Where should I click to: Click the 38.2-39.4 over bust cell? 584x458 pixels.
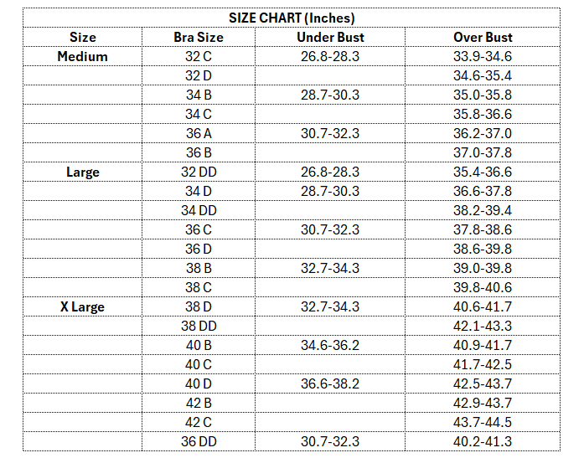click(483, 211)
